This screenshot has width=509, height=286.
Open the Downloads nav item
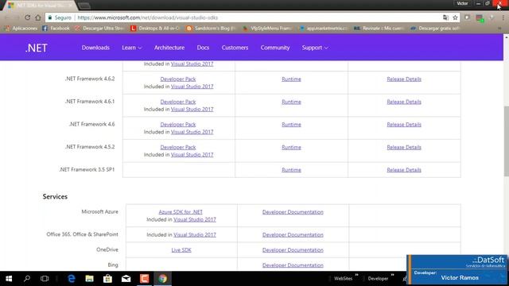95,48
